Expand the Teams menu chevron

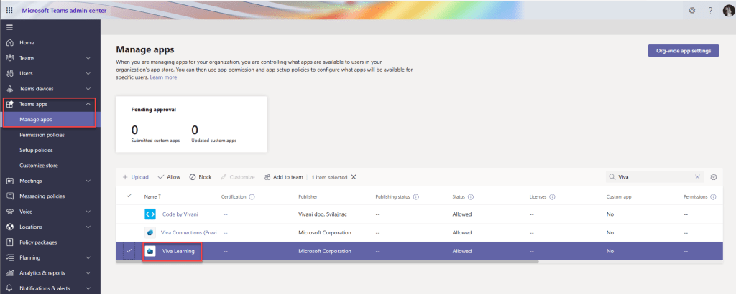click(x=88, y=58)
